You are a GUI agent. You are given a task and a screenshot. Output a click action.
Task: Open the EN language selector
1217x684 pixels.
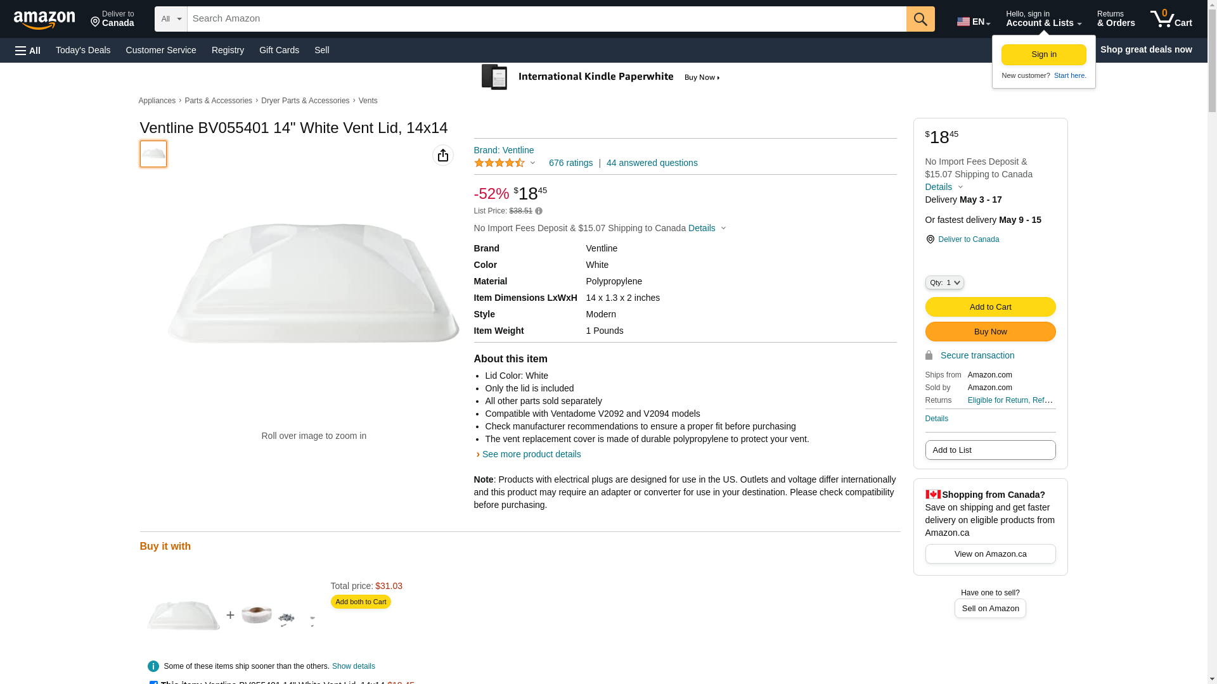pyautogui.click(x=973, y=22)
